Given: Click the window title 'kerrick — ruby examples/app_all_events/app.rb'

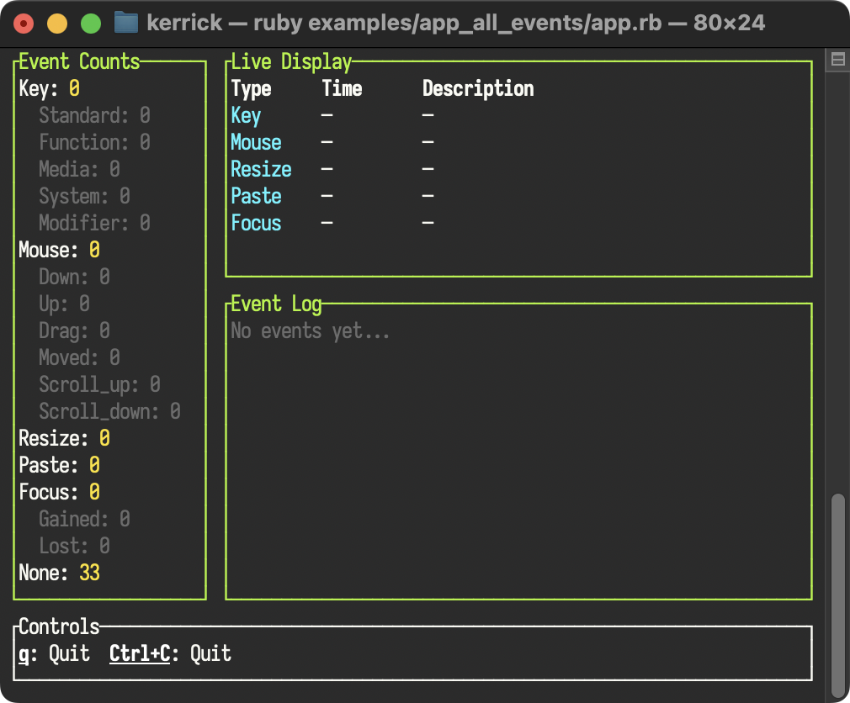Looking at the screenshot, I should click(404, 23).
